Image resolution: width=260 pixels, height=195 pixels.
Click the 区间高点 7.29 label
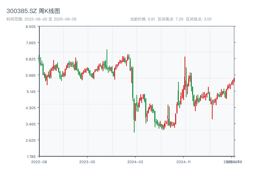point(170,19)
